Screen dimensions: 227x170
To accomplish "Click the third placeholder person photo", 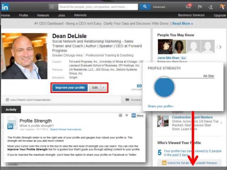I will point(194,46).
